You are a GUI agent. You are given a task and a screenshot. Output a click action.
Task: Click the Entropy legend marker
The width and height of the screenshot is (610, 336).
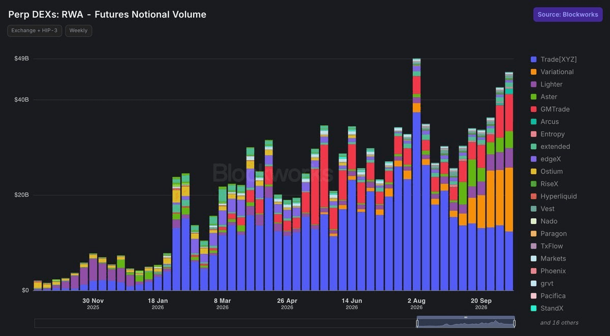coord(533,134)
